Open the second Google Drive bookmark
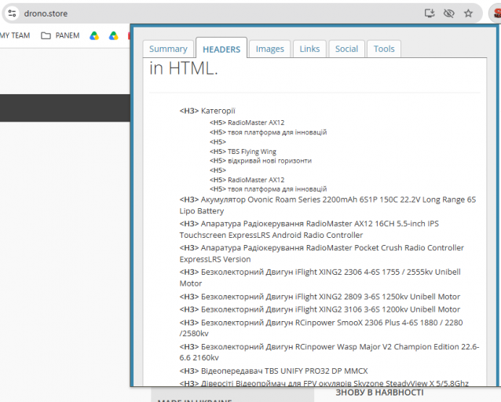 (x=113, y=35)
